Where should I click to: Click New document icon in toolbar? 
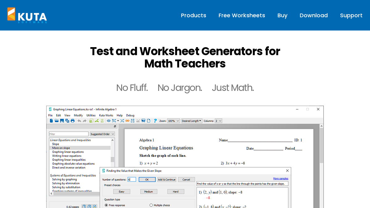(51, 121)
